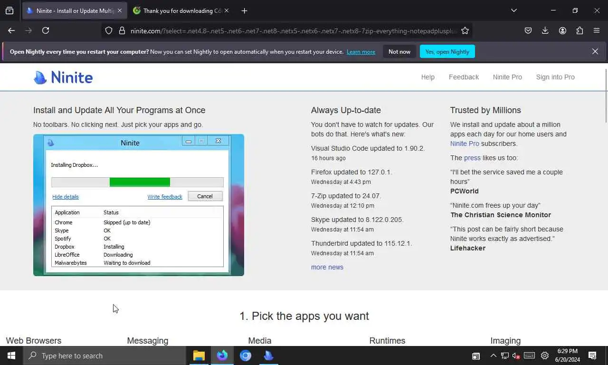
Task: Go to Ninite Pro in header
Action: coord(507,77)
